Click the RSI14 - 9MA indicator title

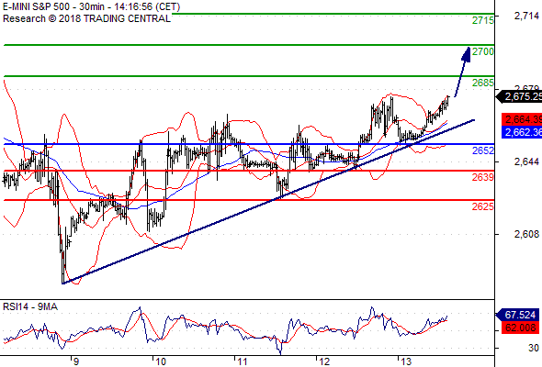click(30, 307)
